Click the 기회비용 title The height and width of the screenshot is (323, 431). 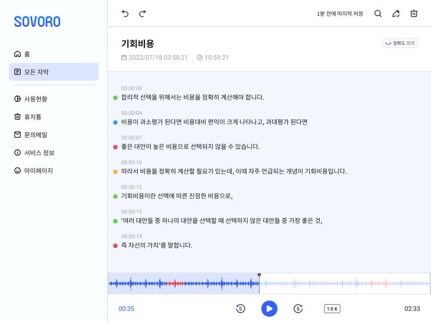138,44
